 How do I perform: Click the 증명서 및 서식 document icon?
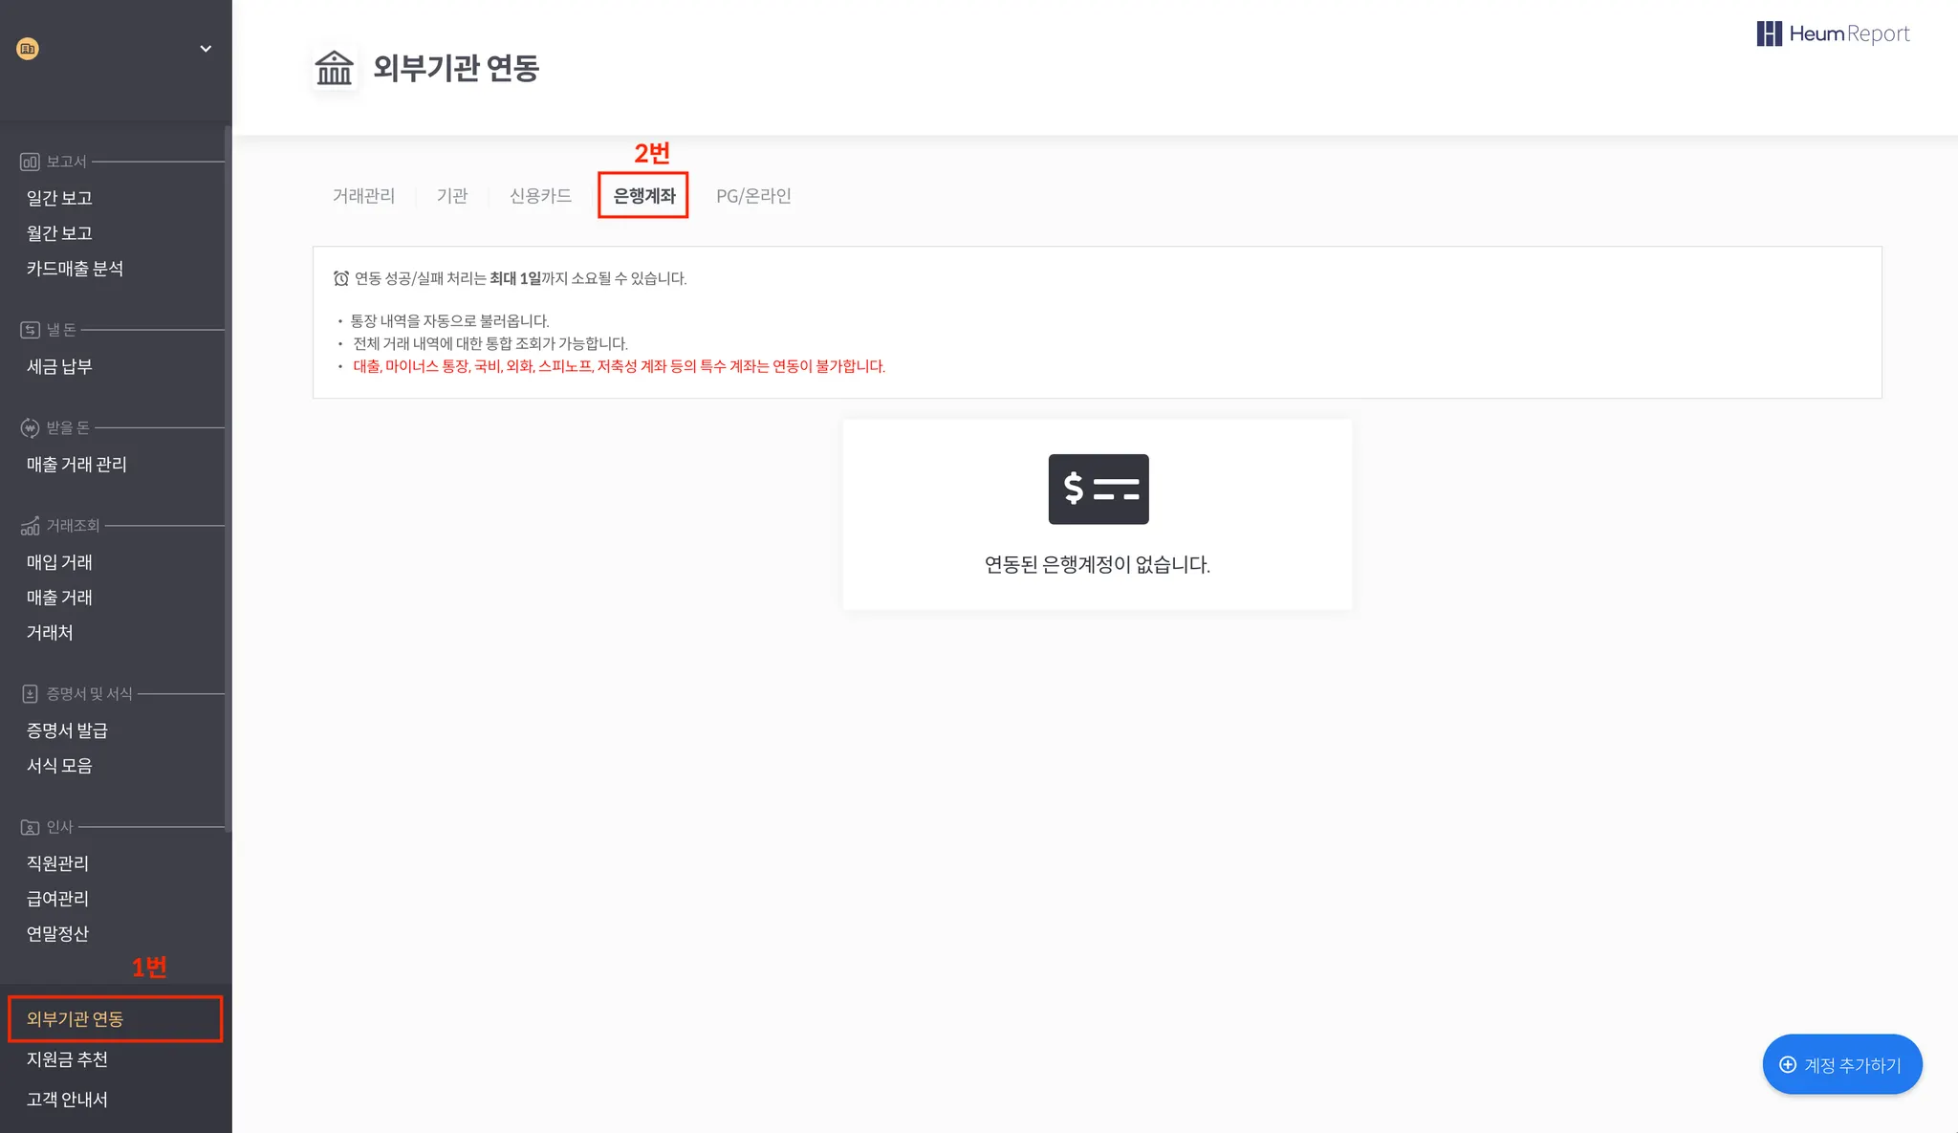point(30,694)
